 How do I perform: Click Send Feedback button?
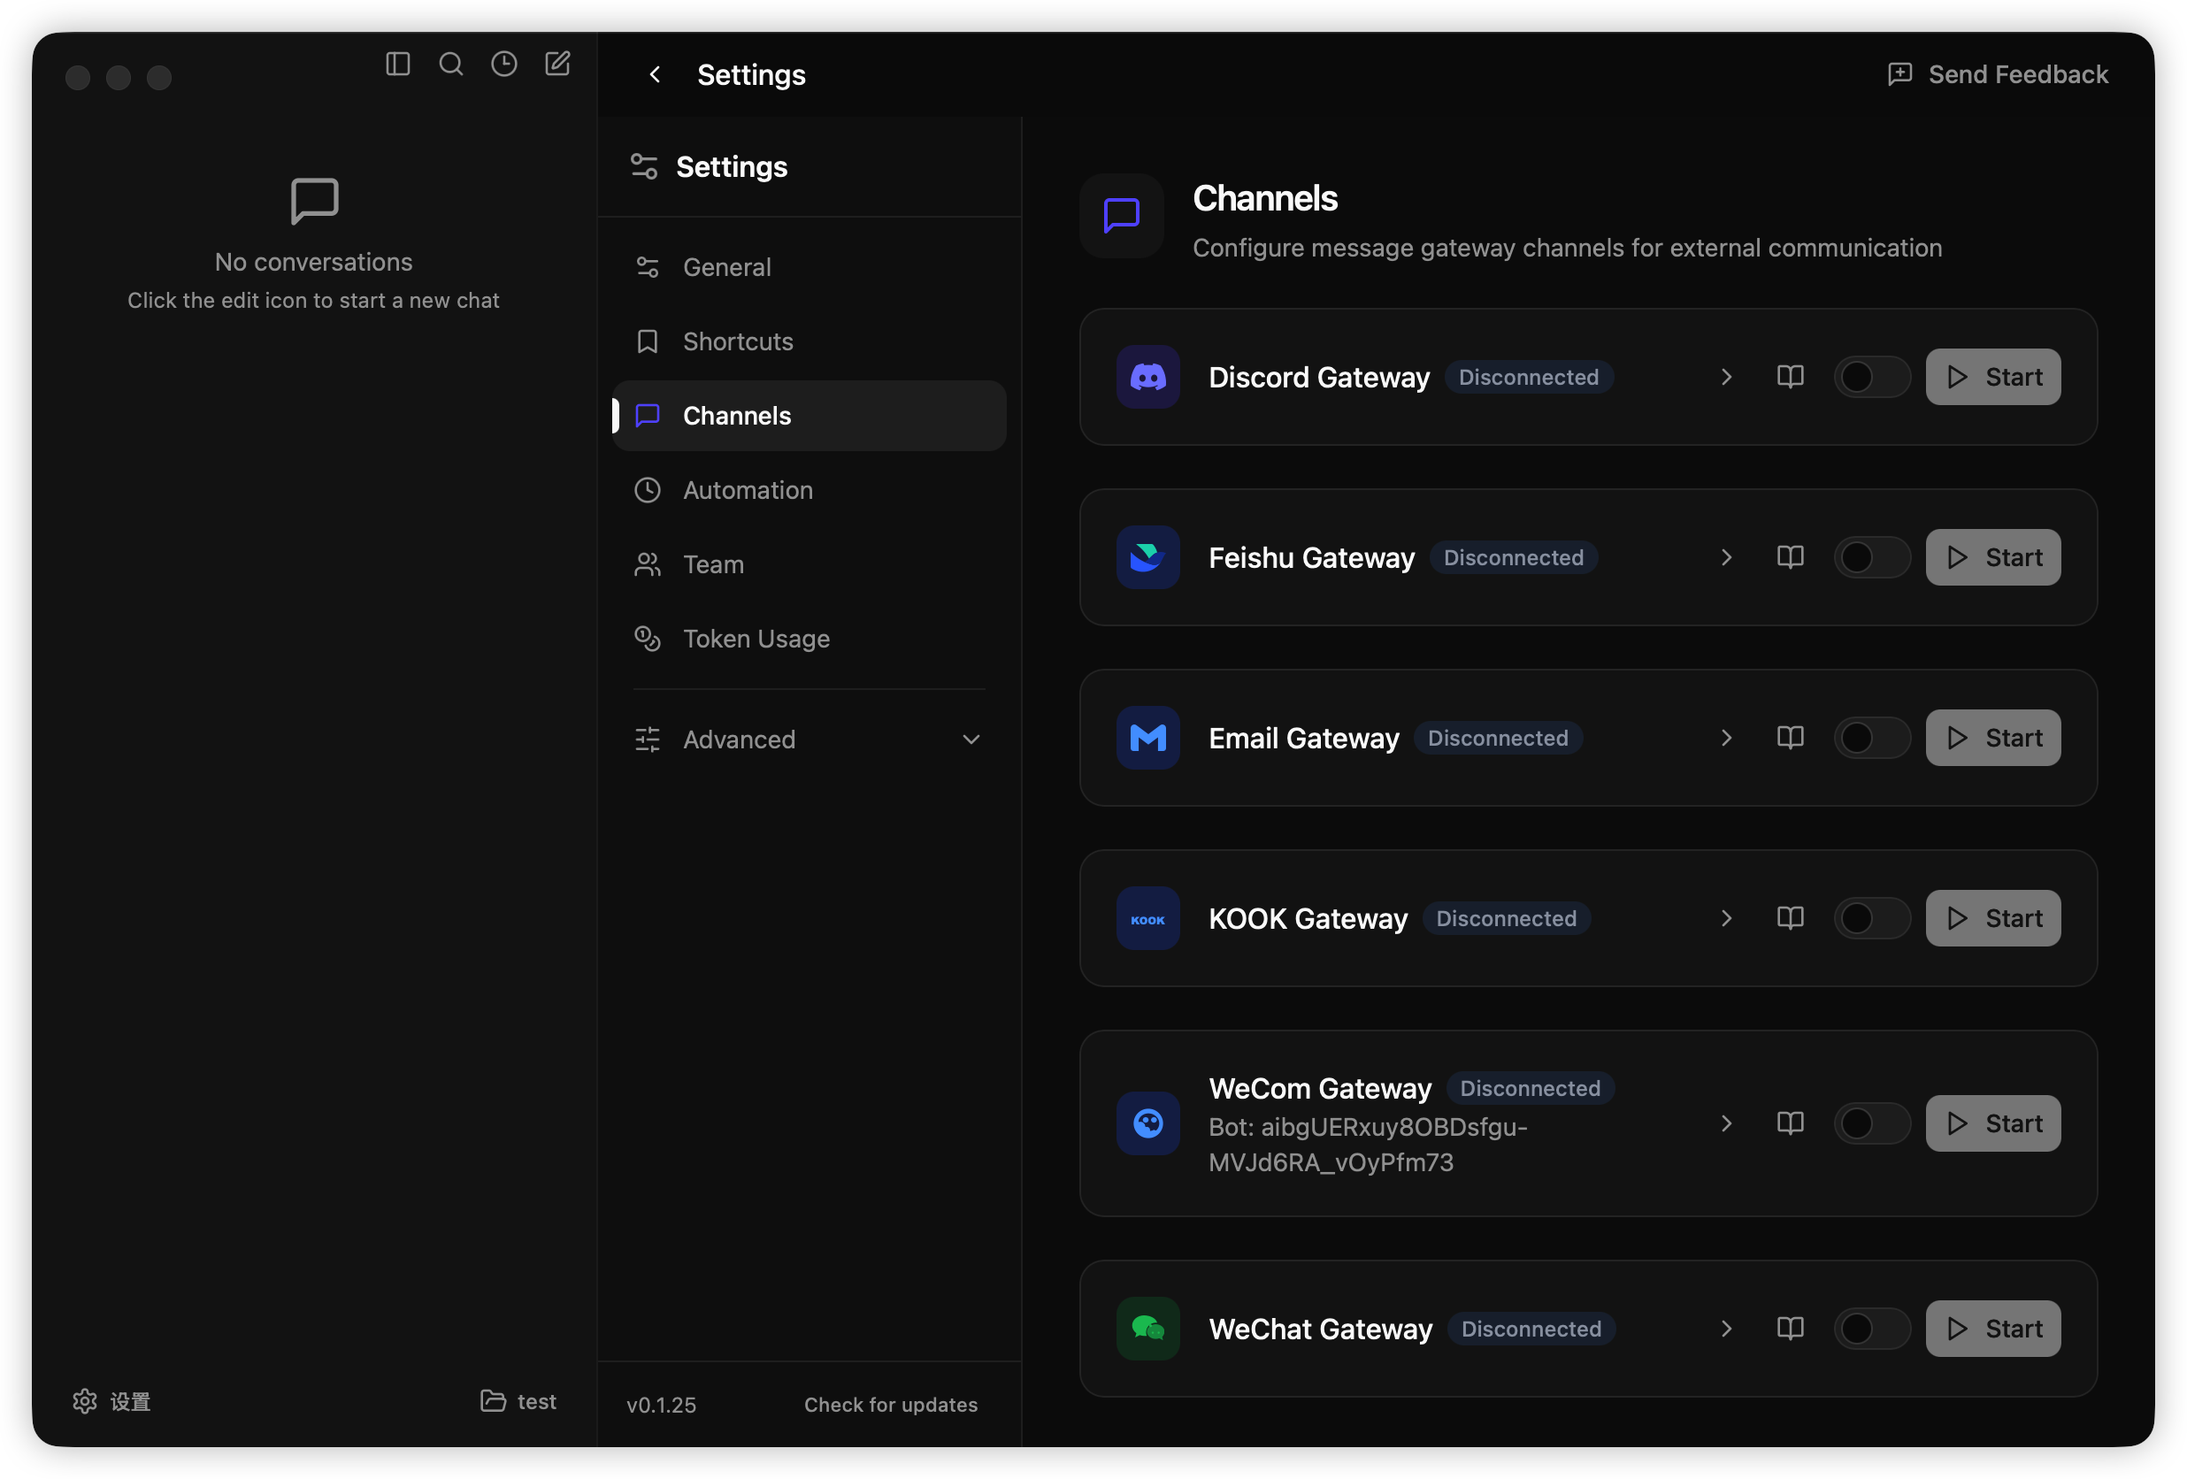pos(1998,74)
